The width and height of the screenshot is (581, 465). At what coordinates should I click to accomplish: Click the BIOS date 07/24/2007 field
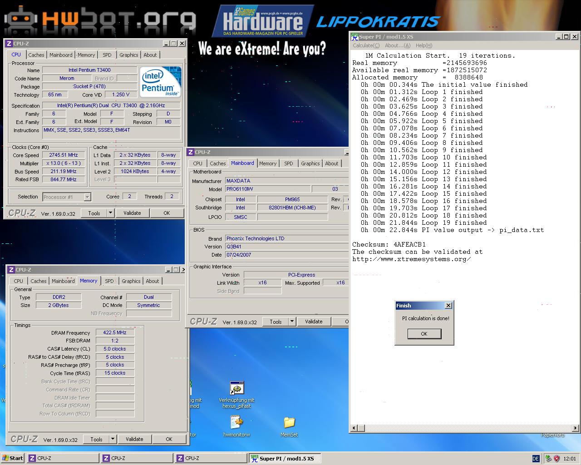point(287,255)
